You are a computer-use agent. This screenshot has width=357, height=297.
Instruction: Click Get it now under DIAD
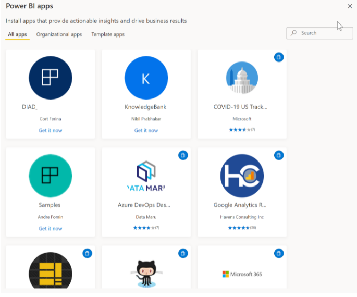(51, 130)
